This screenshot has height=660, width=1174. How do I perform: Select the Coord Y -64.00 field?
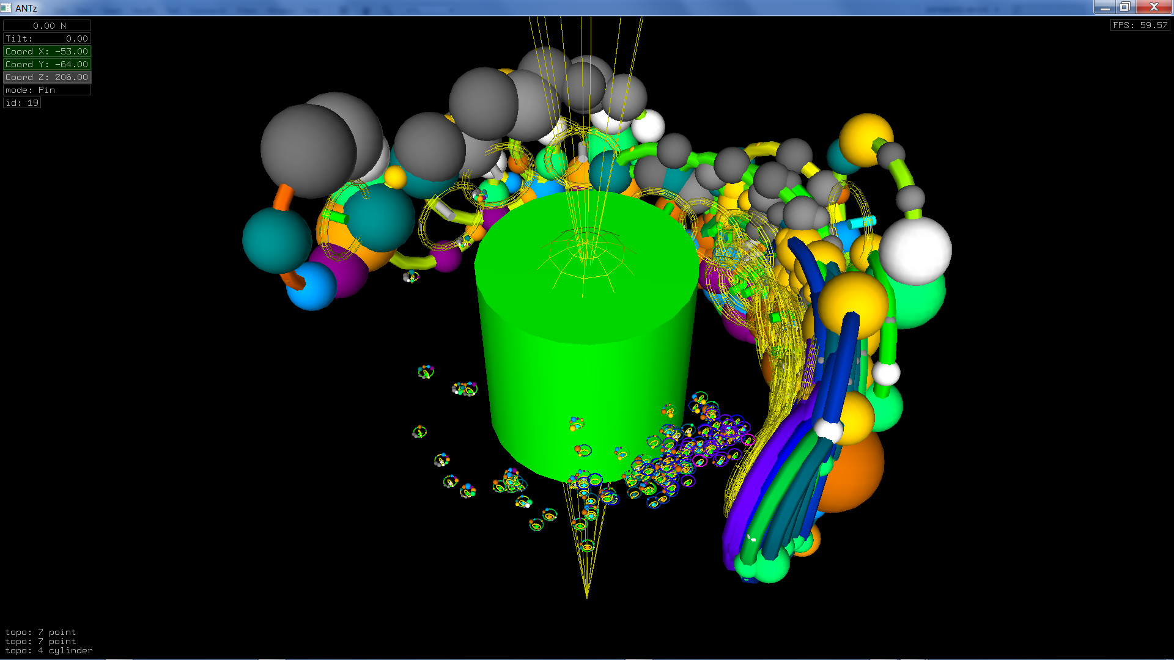tap(47, 64)
